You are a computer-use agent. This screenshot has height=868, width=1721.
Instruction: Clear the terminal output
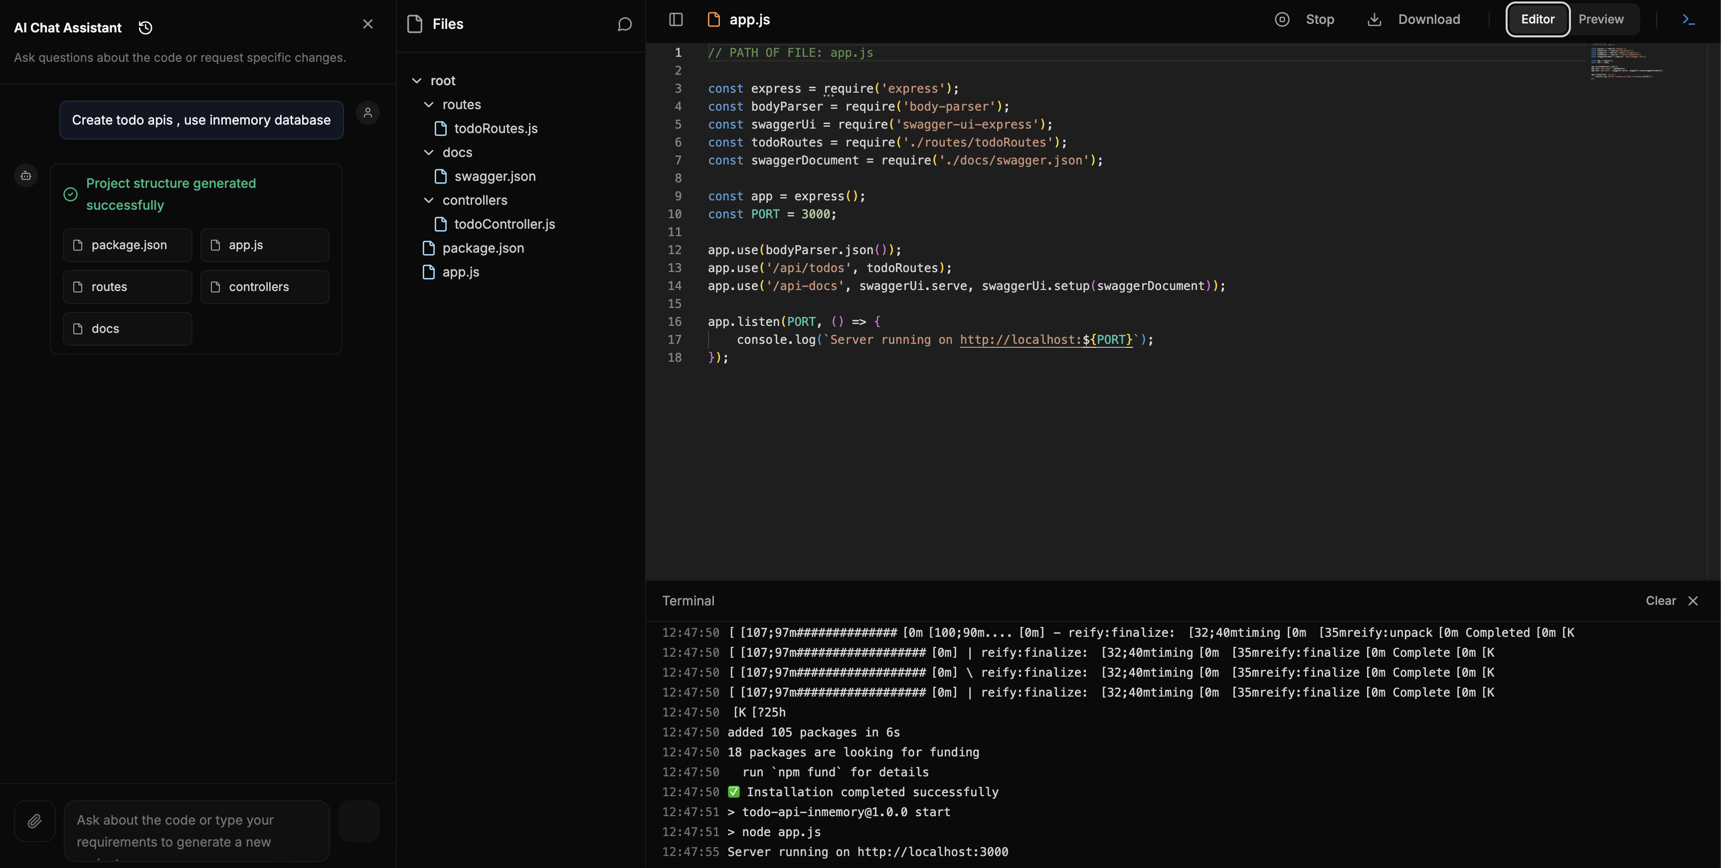click(1660, 601)
